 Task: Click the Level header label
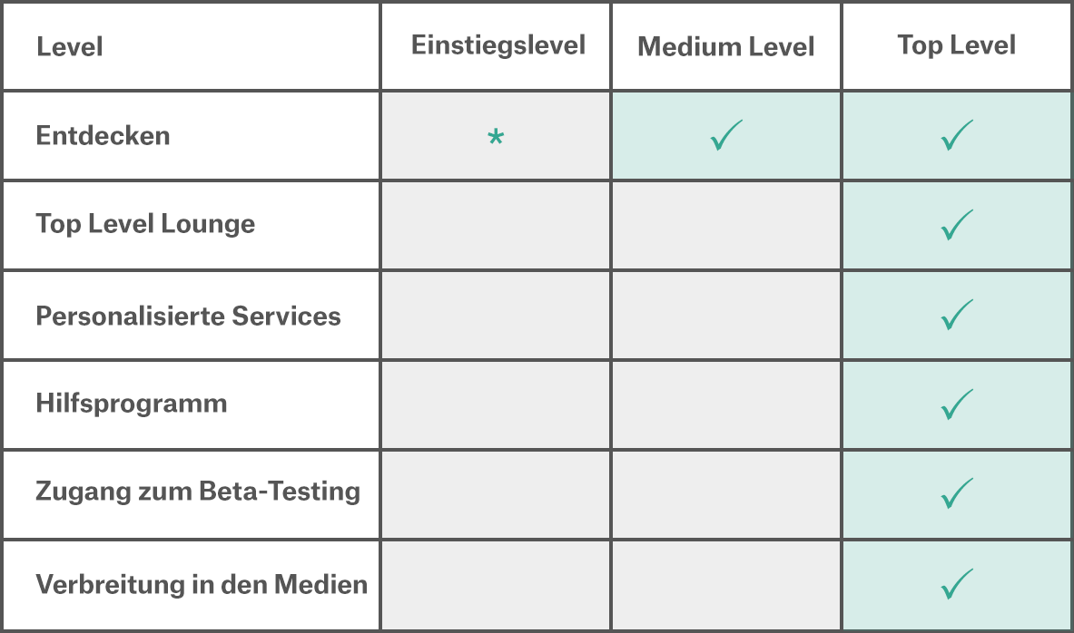click(x=70, y=47)
